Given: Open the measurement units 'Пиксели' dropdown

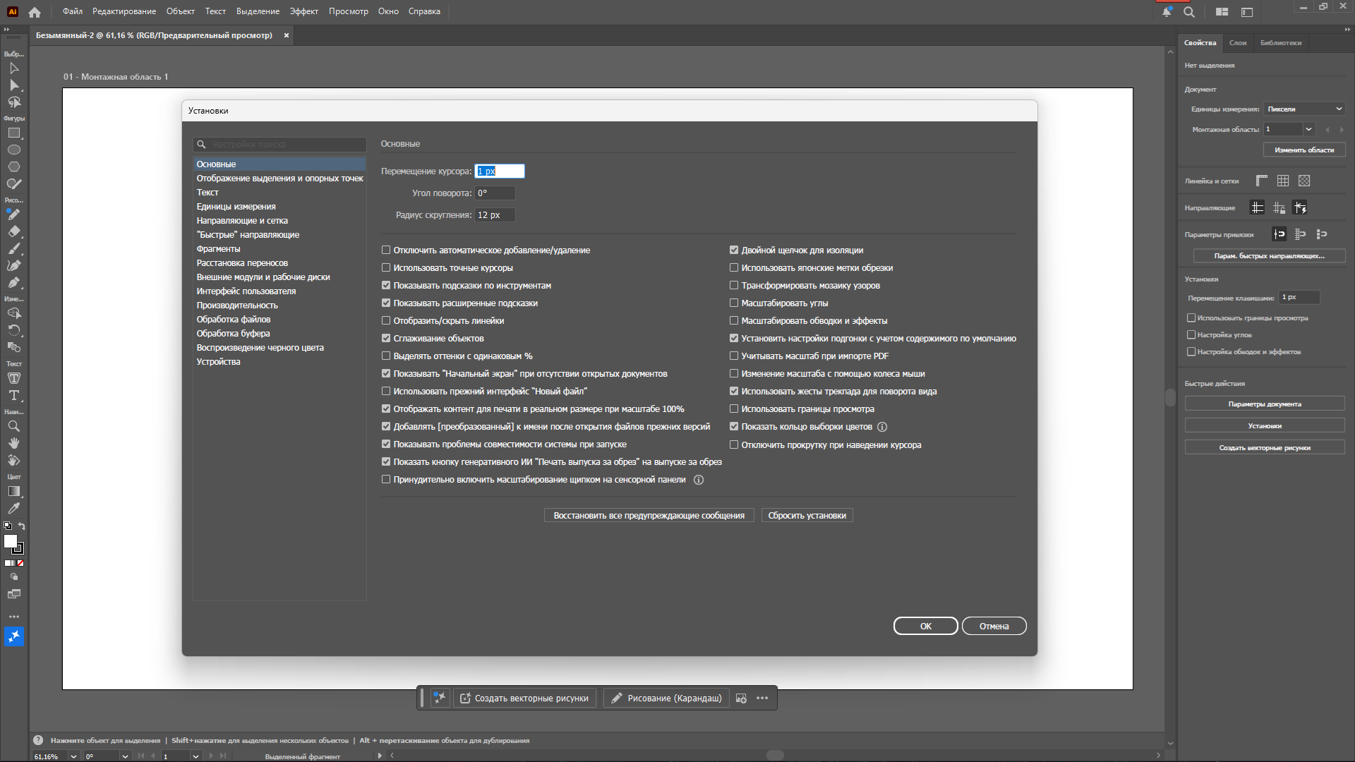Looking at the screenshot, I should [1304, 109].
